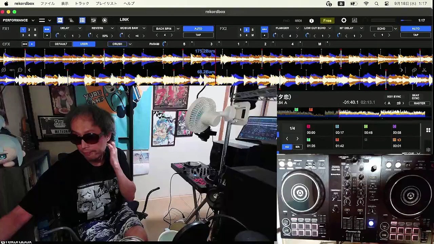Expand the deck layout dropdown
The height and width of the screenshot is (244, 434).
pos(50,20)
